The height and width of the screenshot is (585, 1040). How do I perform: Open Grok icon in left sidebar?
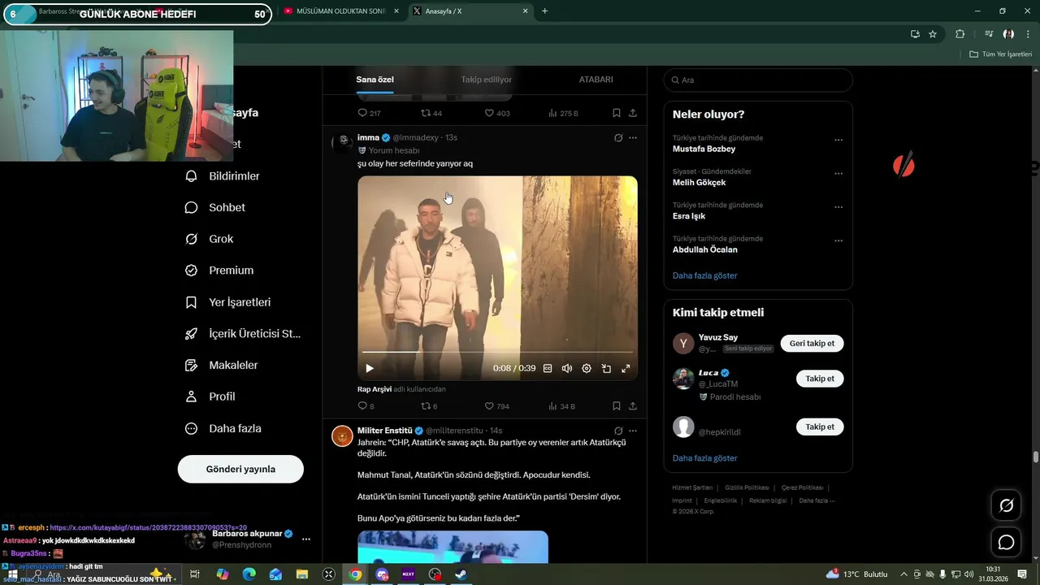tap(191, 239)
